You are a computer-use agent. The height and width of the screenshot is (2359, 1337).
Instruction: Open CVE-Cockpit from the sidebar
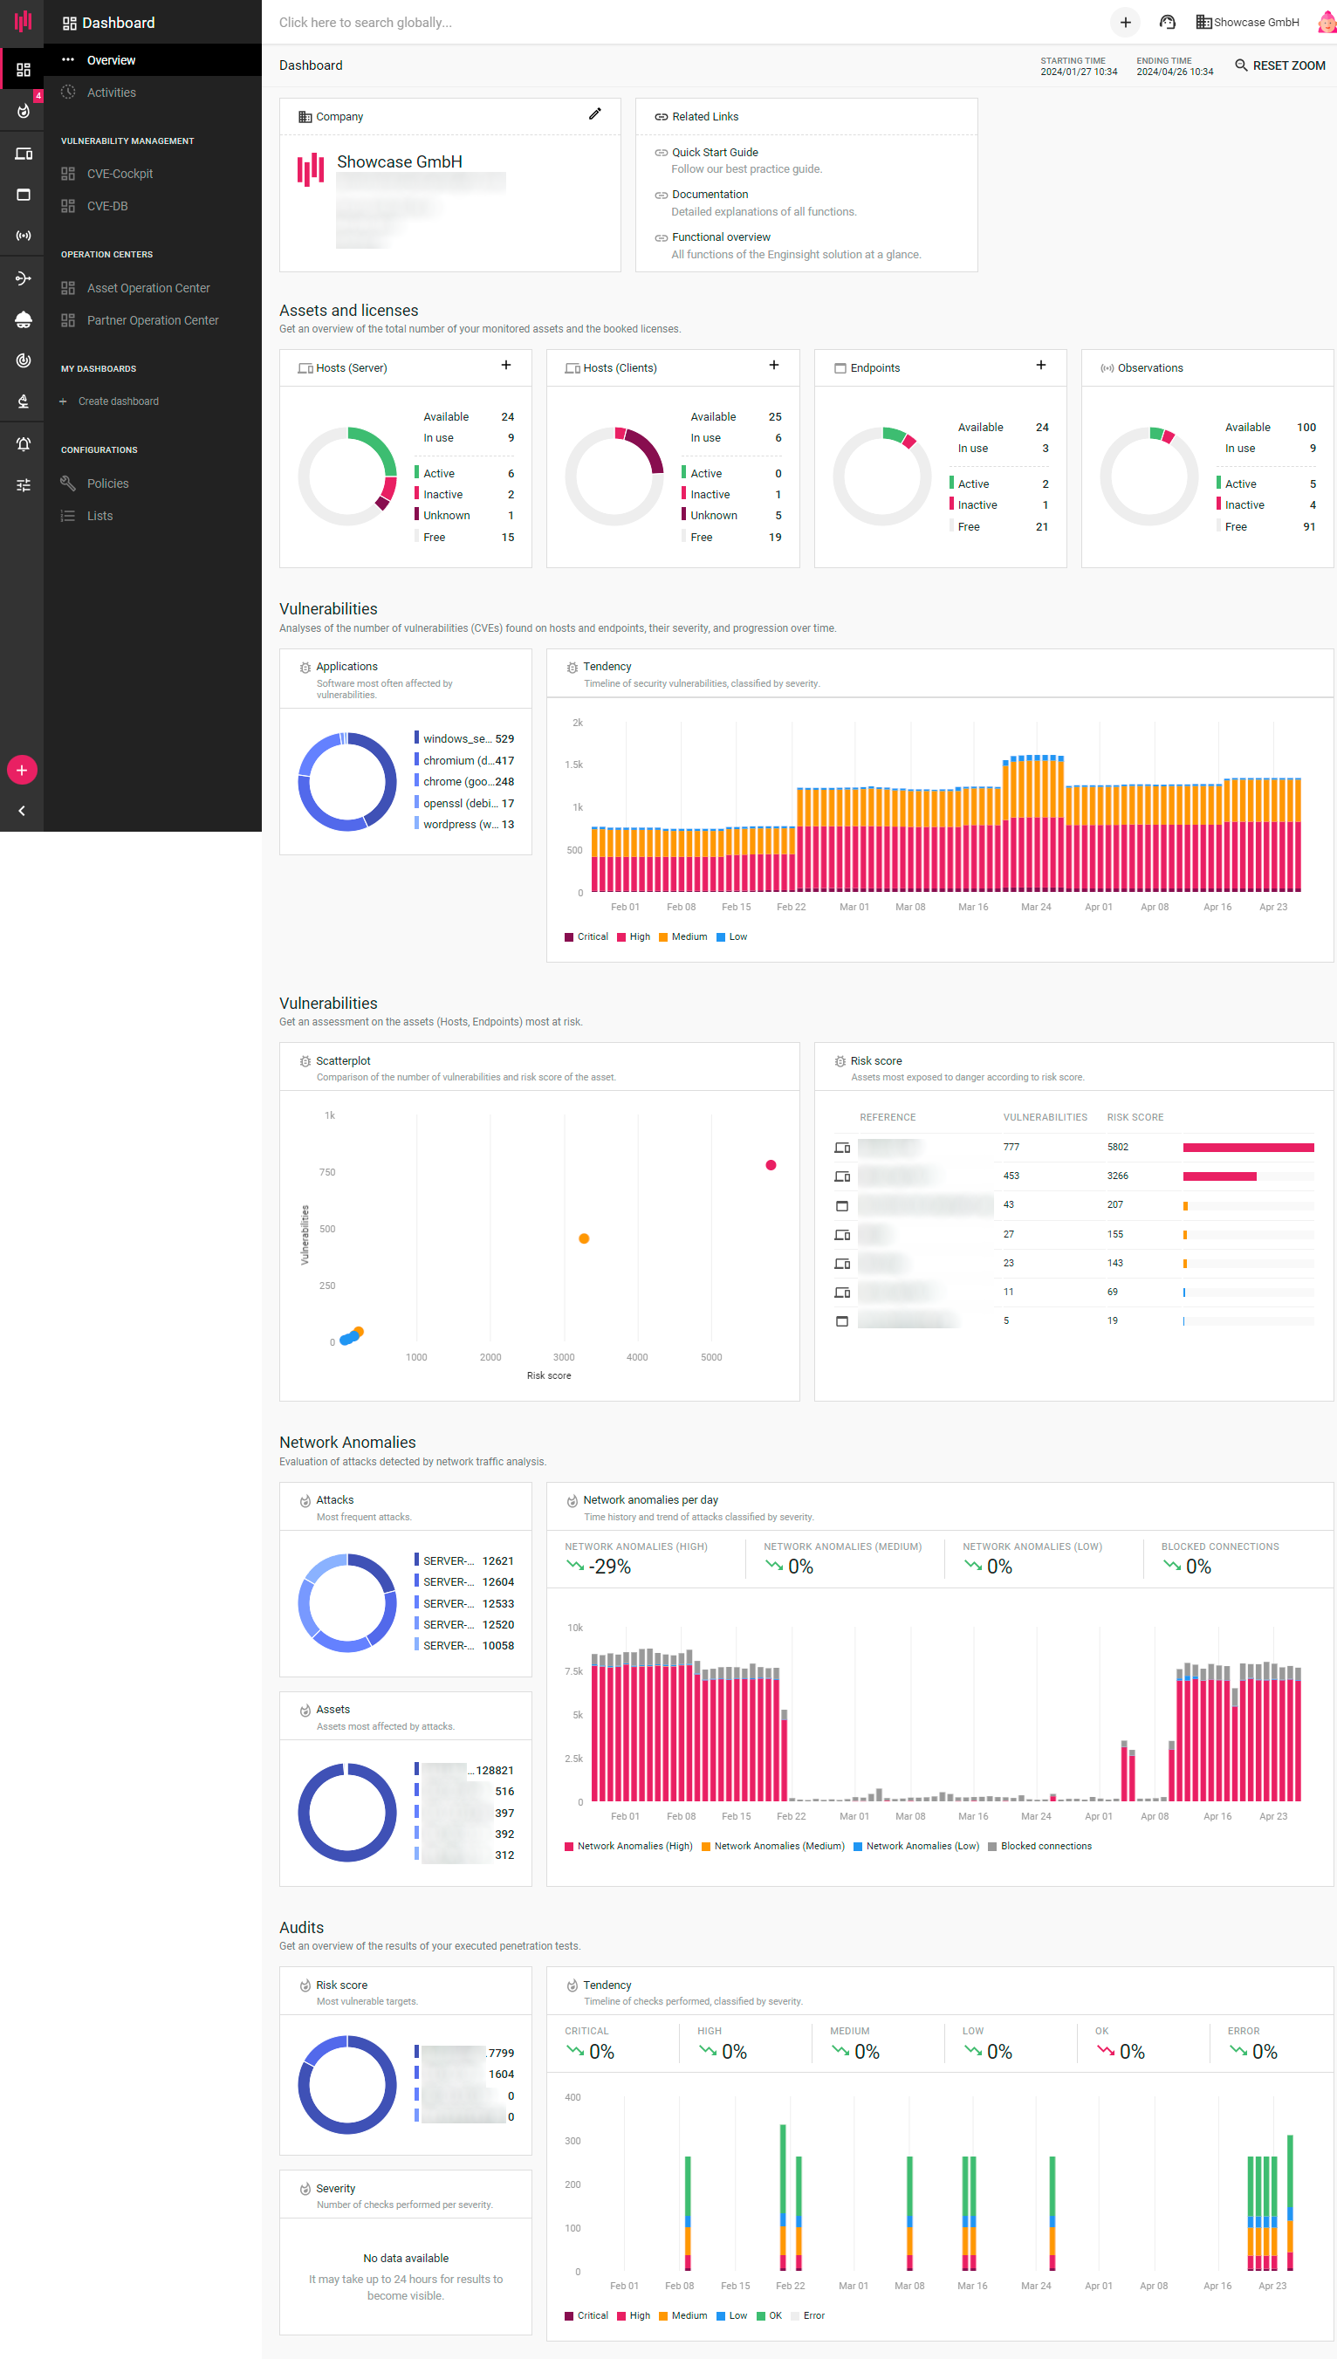pyautogui.click(x=120, y=174)
